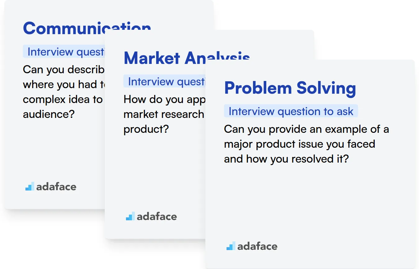Click the adaface staircase logo on Communication card
Viewport: 419px width, 269px height.
coord(30,186)
